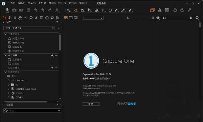Expand the Creative Cloud Files folder
Image resolution: width=203 pixels, height=122 pixels.
pyautogui.click(x=9, y=89)
